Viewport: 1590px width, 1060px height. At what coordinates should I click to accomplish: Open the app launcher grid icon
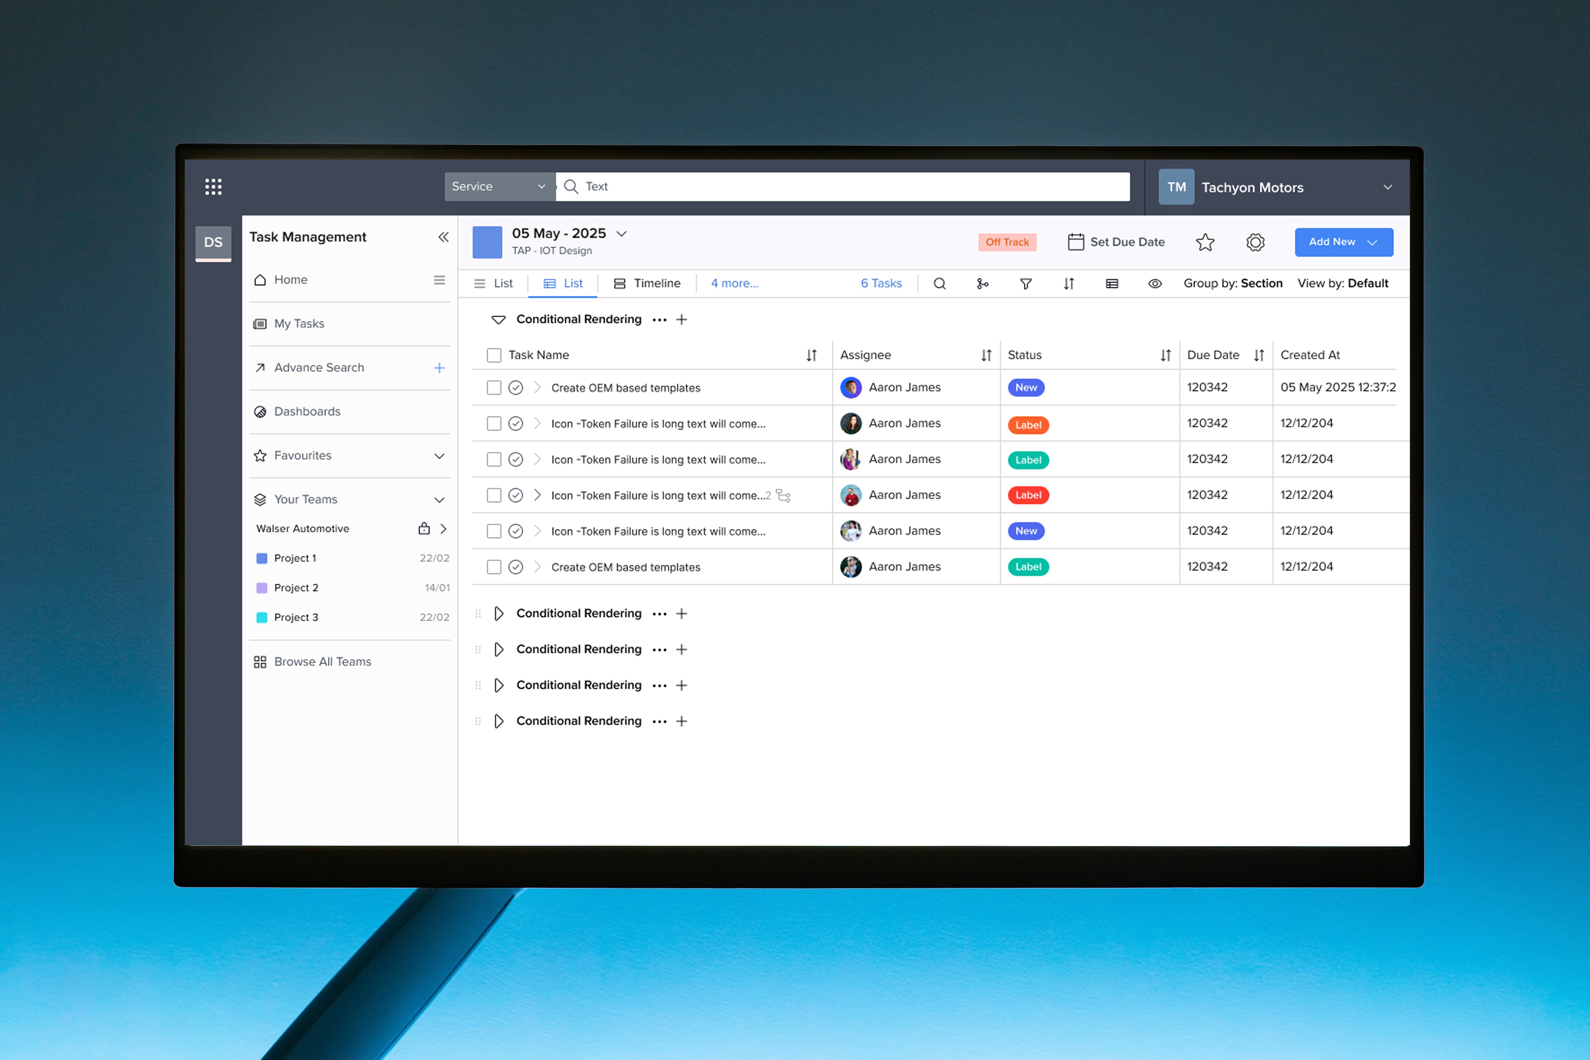pyautogui.click(x=213, y=187)
